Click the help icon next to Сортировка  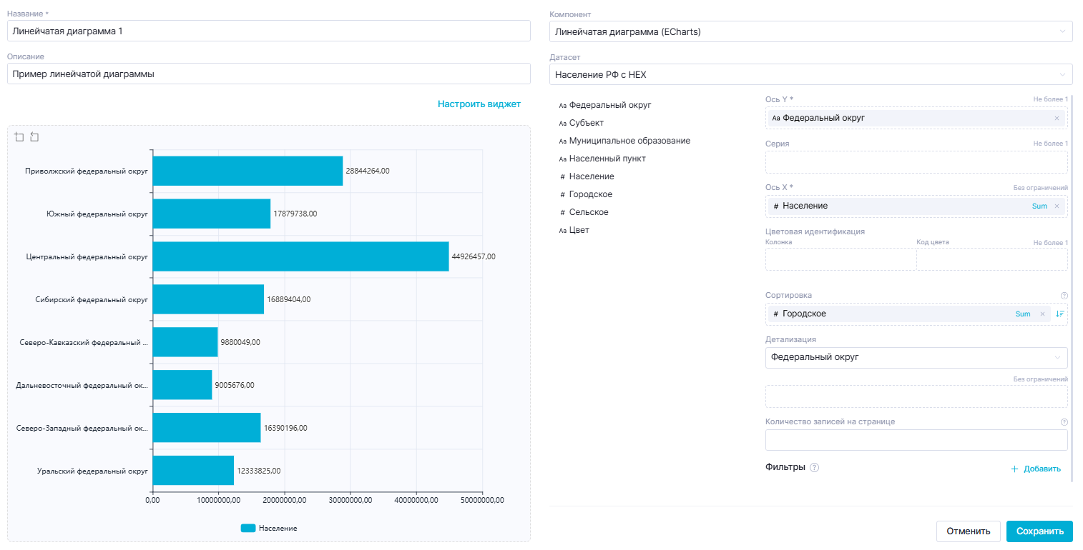pos(1064,296)
